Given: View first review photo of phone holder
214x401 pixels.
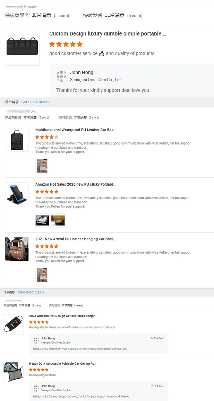Looking at the screenshot, I should pos(42,220).
